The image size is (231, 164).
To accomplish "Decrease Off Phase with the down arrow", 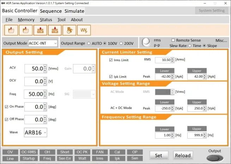I will pyautogui.click(x=45, y=122).
